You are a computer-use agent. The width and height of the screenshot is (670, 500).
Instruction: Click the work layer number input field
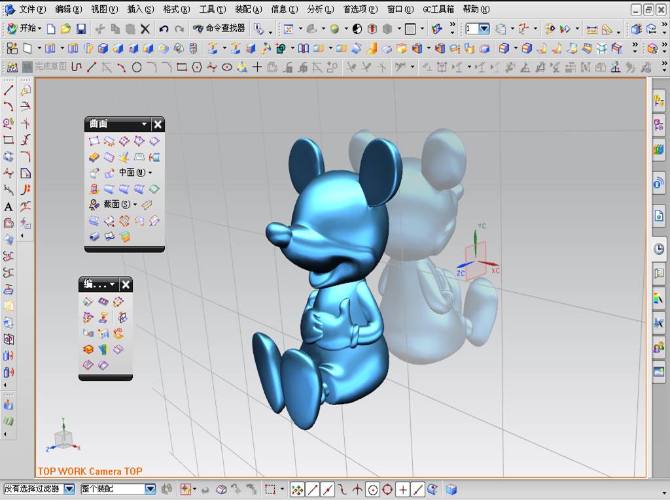click(472, 29)
